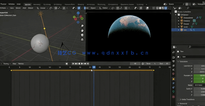Image resolution: width=205 pixels, height=106 pixels.
Task: Toggle X-ray mode in right viewport
Action: tap(154, 8)
